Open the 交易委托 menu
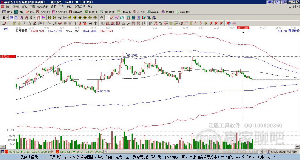This screenshot has width=300, height=160. (x=80, y=7)
